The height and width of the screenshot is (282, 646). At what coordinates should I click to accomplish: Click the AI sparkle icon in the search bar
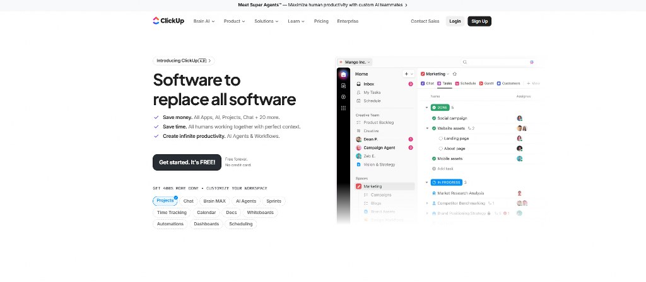click(531, 62)
